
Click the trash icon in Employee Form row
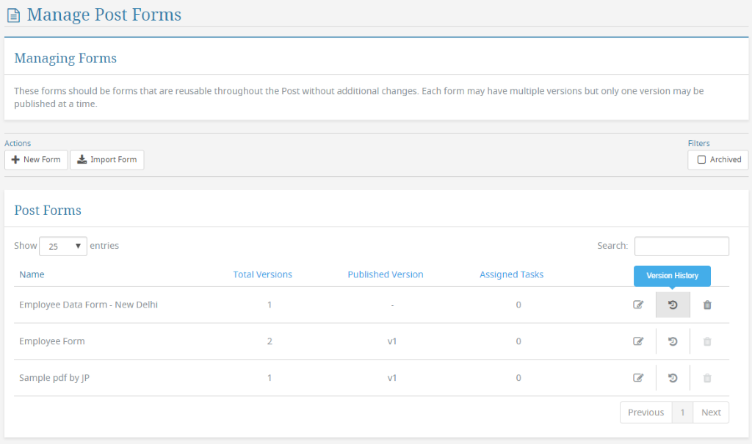pos(707,341)
